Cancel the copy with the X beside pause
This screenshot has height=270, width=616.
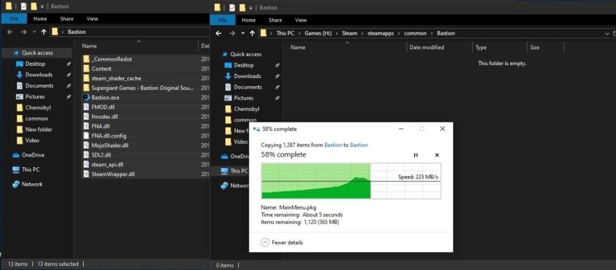(x=437, y=155)
